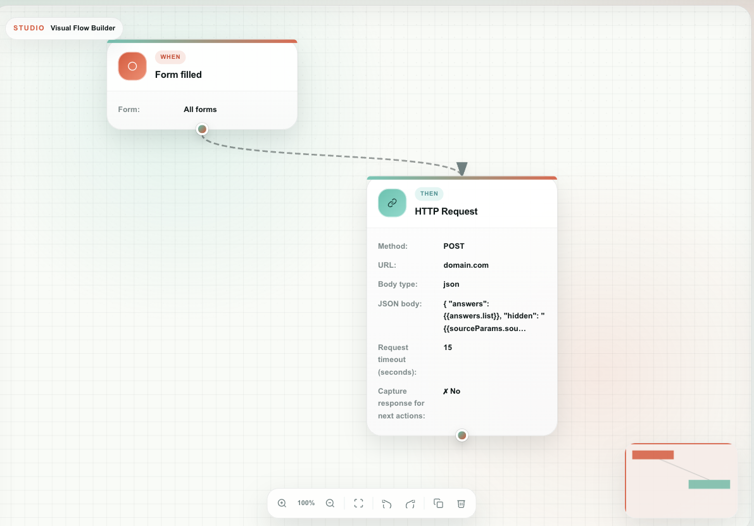Viewport: 754px width, 526px height.
Task: Click the STUDIO label in header pill
Action: 29,28
